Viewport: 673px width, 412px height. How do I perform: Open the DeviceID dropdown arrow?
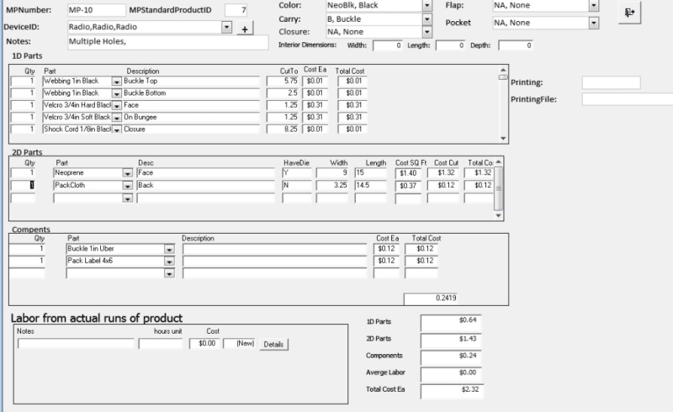[x=226, y=27]
